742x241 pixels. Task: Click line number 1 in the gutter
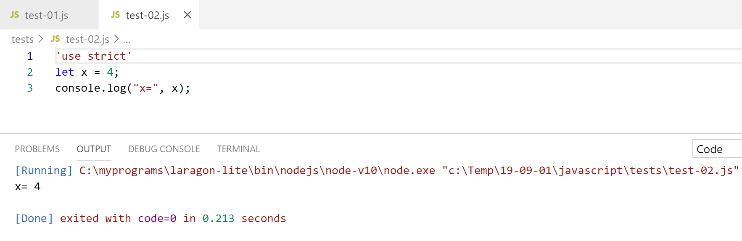coord(30,56)
